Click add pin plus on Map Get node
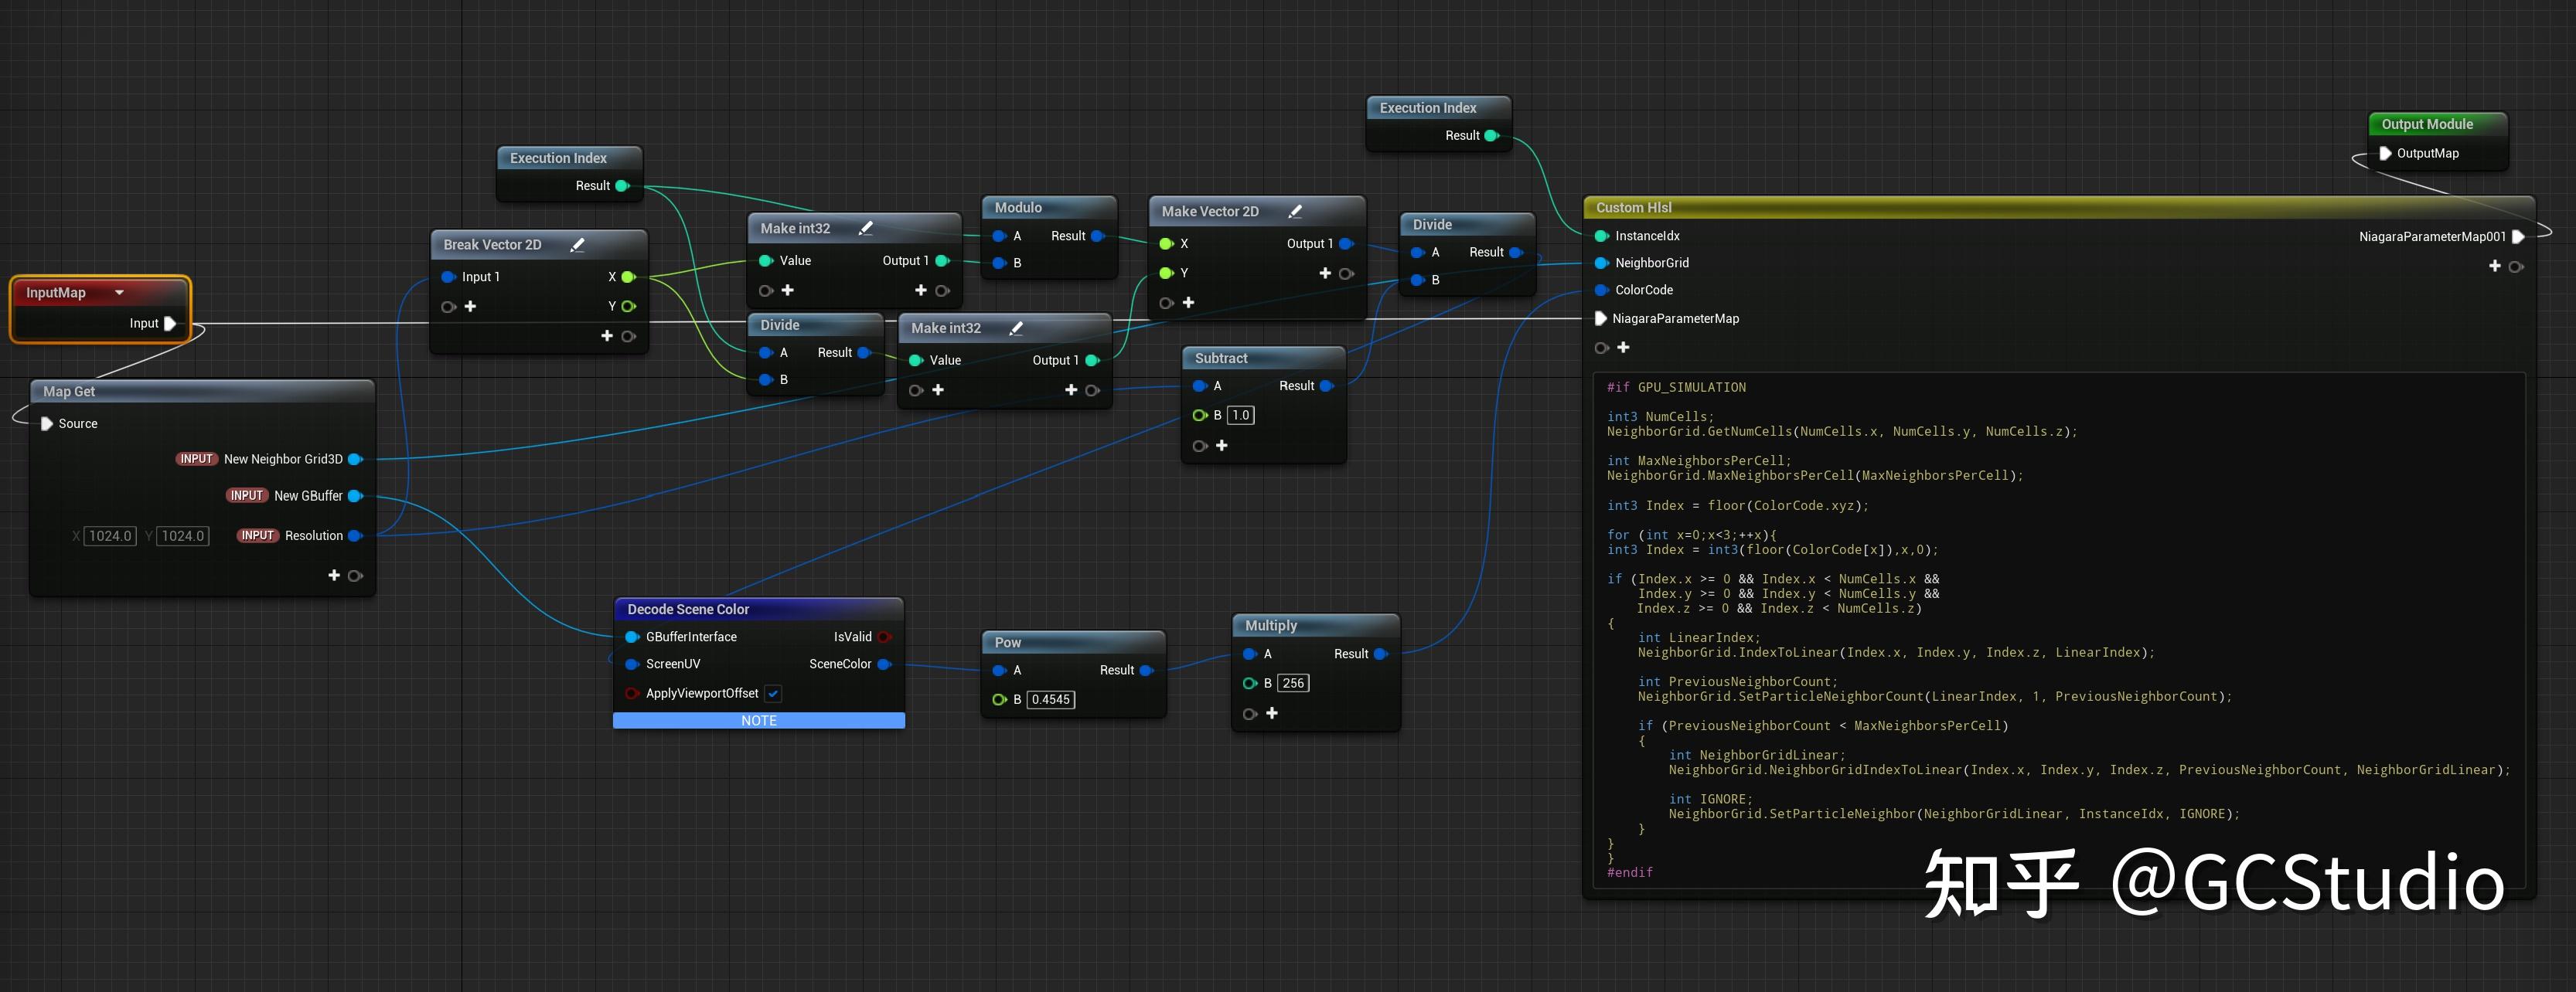This screenshot has height=992, width=2576. tap(334, 576)
